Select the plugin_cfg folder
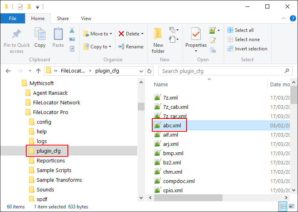 (x=45, y=151)
